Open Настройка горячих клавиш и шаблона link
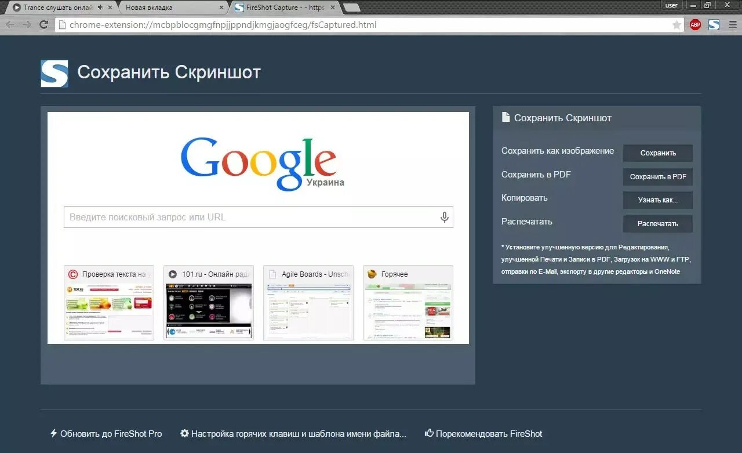 [x=293, y=433]
